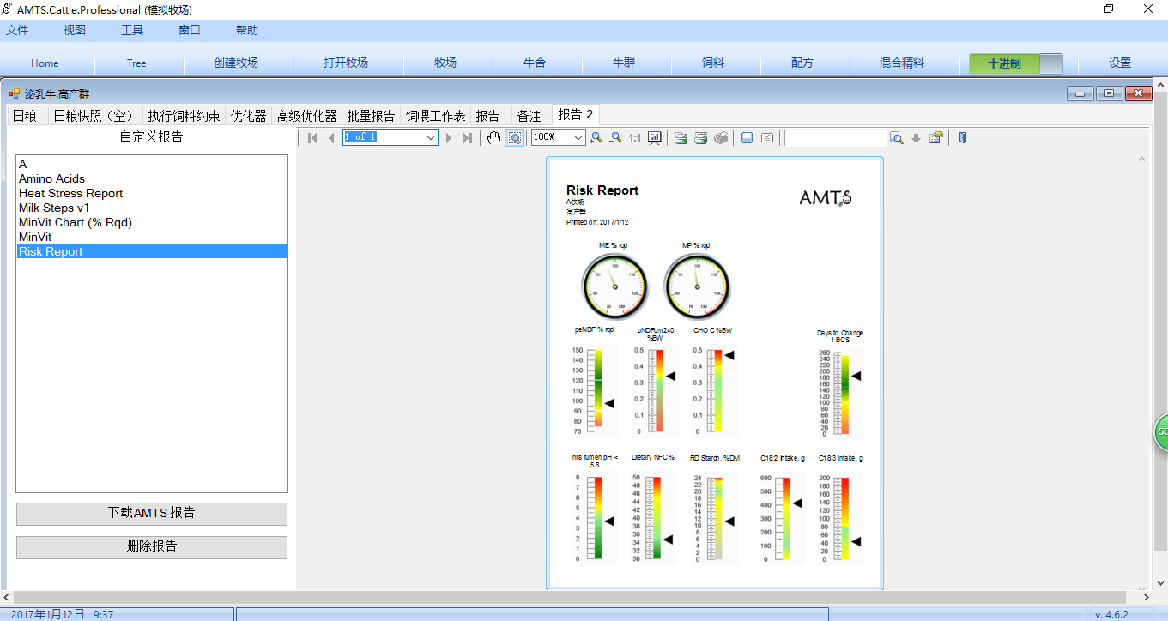Select report 'A' in the list

pyautogui.click(x=152, y=164)
